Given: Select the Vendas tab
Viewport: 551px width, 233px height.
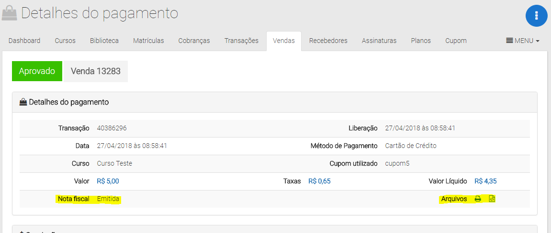Looking at the screenshot, I should [x=283, y=41].
